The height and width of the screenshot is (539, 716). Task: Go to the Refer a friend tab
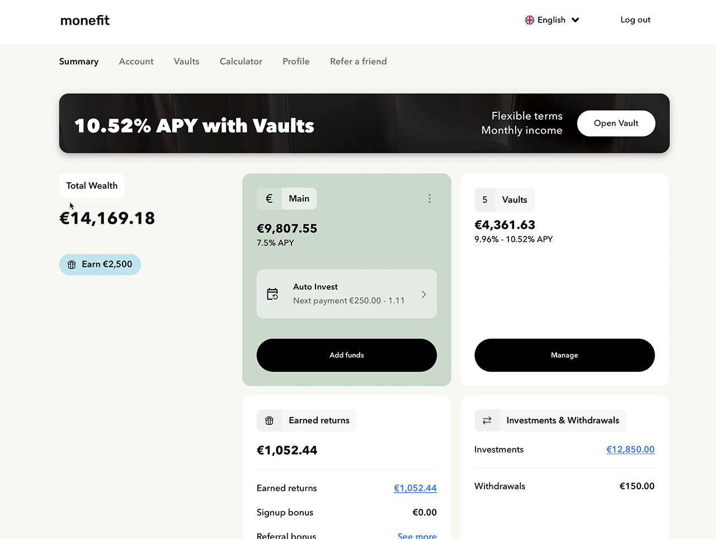point(358,62)
